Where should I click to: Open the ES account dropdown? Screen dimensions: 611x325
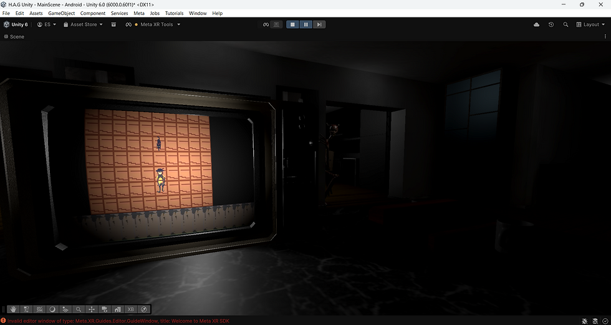click(x=47, y=24)
